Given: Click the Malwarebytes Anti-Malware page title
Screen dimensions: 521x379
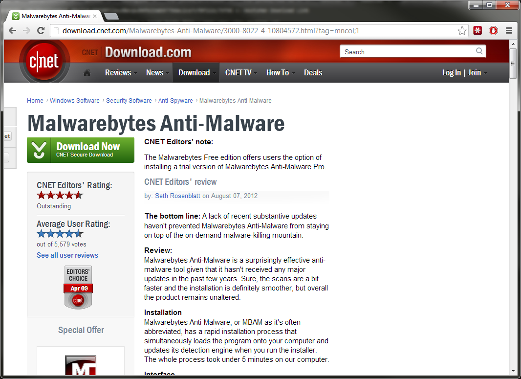Looking at the screenshot, I should click(x=156, y=123).
